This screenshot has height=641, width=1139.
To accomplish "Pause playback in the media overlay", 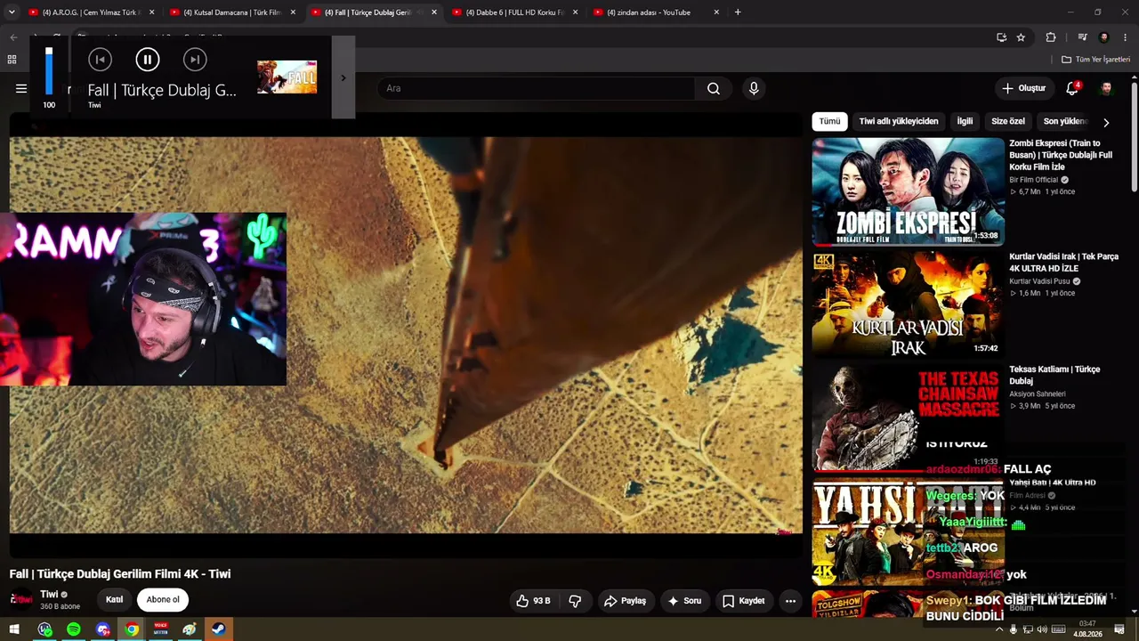I will click(x=148, y=60).
